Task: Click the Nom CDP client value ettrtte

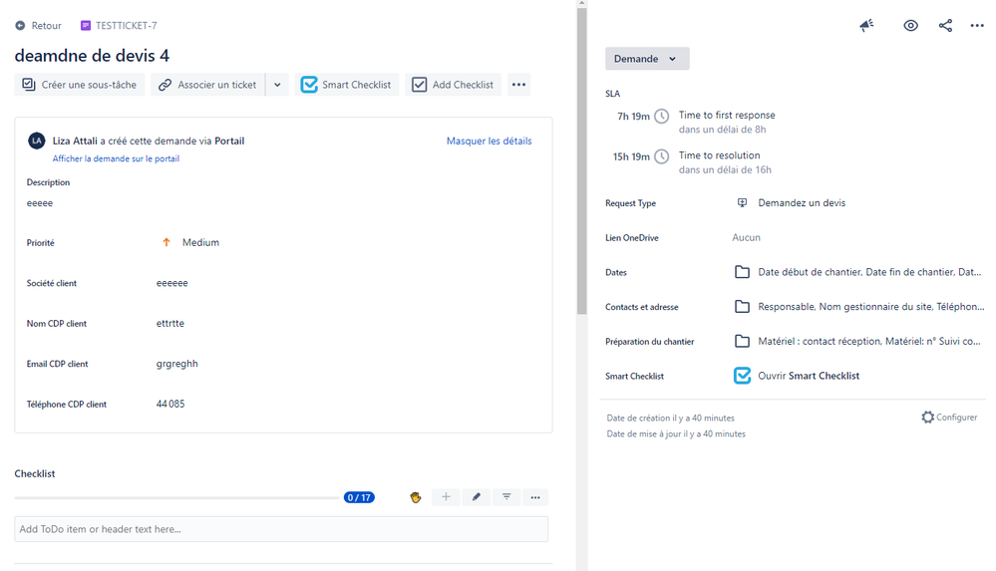Action: click(x=170, y=323)
